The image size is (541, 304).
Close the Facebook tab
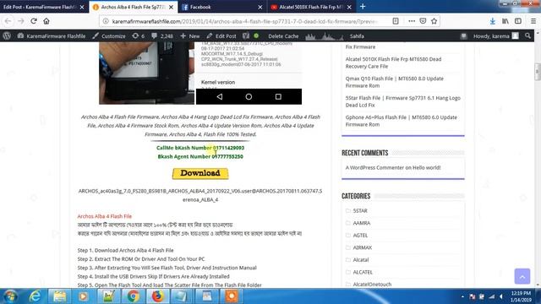click(x=260, y=7)
